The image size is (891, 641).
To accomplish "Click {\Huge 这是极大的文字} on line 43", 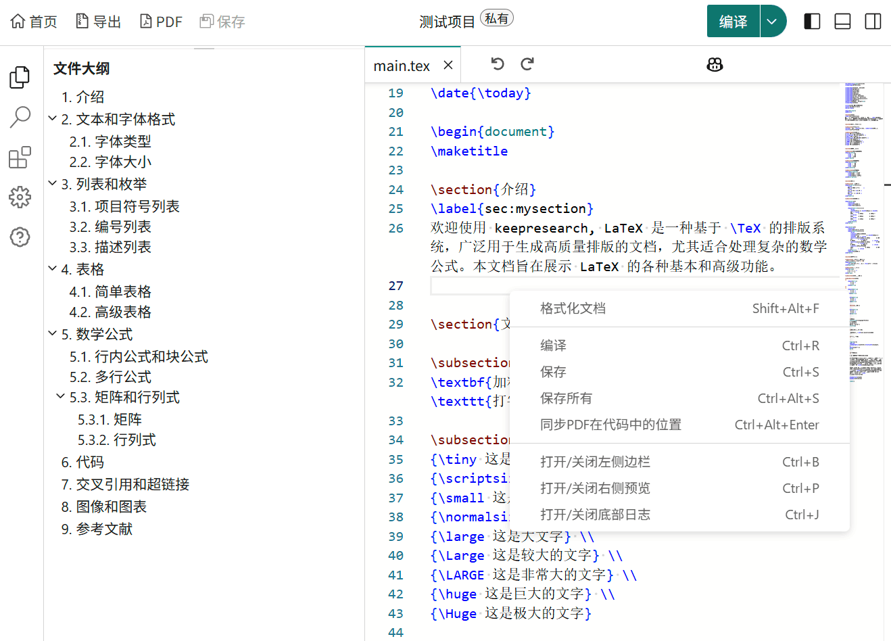I will pyautogui.click(x=511, y=614).
